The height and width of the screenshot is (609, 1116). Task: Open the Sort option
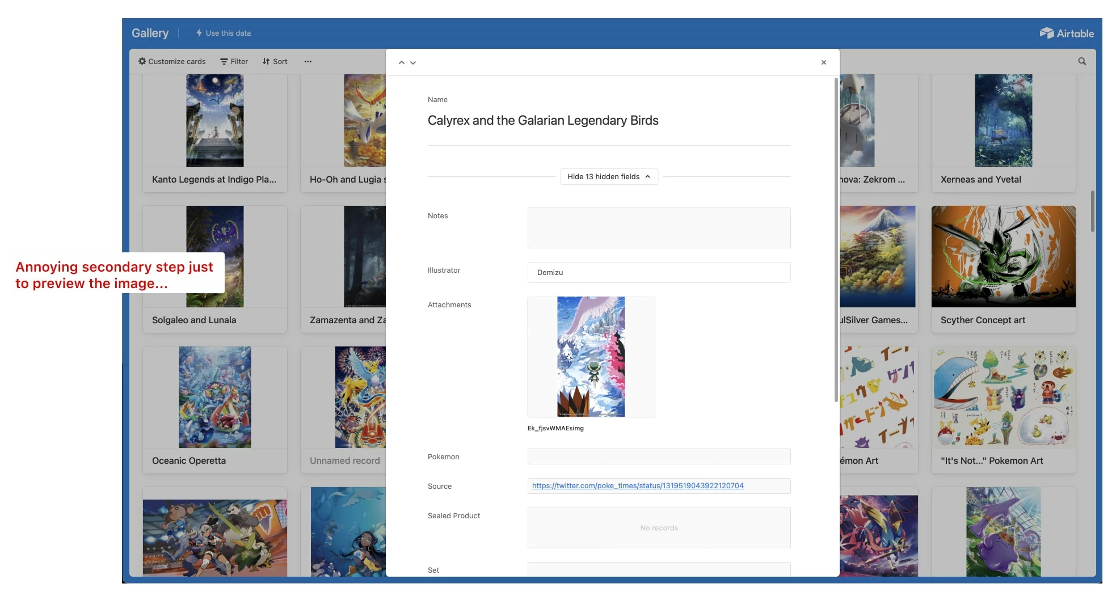[275, 61]
